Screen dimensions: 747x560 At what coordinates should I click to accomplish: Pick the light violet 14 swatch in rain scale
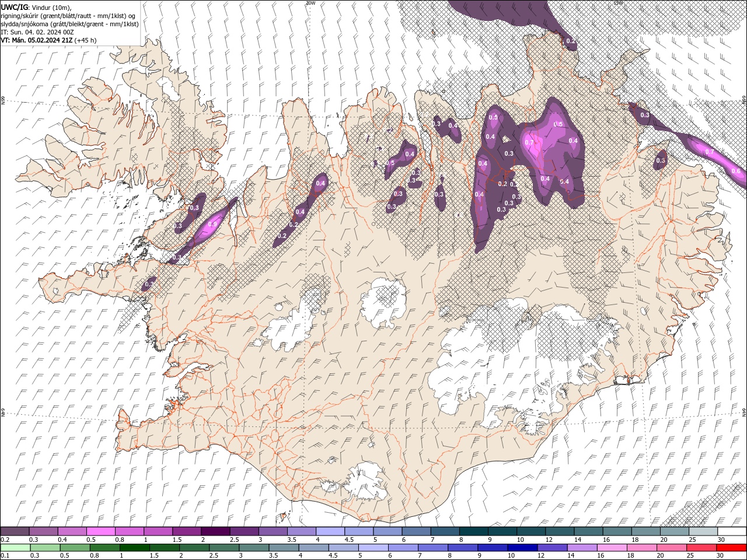point(582,548)
